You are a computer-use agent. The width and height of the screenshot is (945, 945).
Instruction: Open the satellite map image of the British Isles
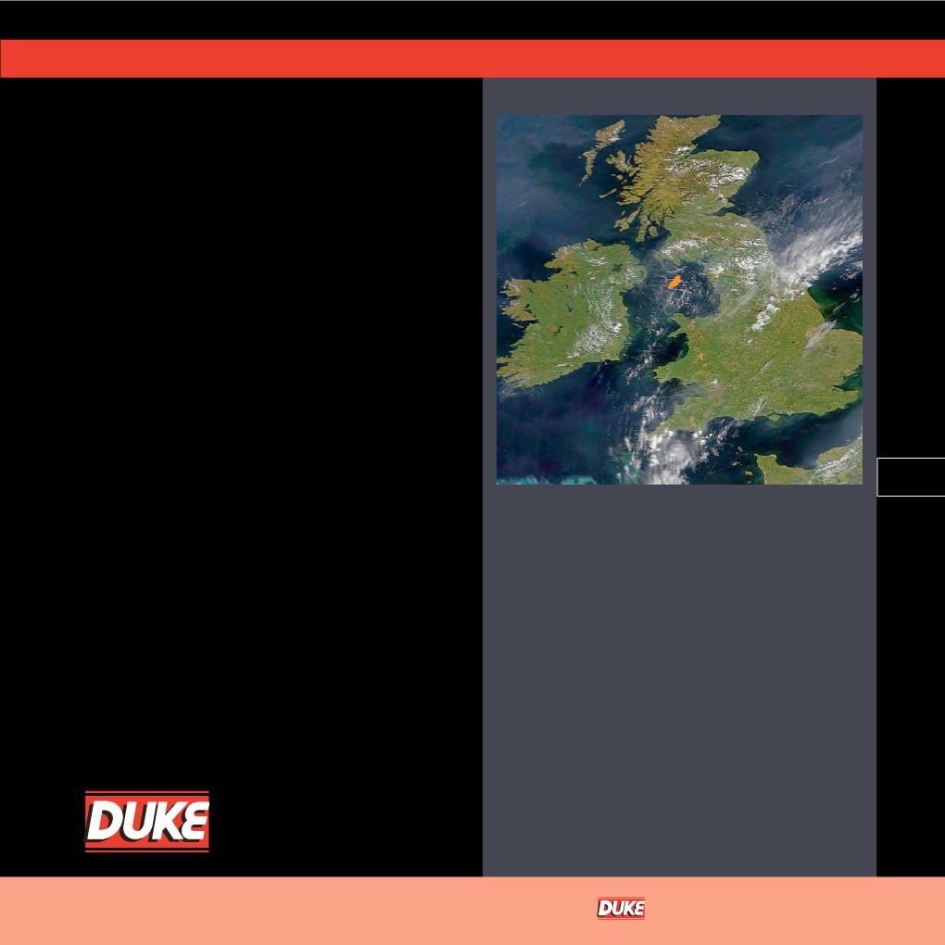pyautogui.click(x=679, y=299)
